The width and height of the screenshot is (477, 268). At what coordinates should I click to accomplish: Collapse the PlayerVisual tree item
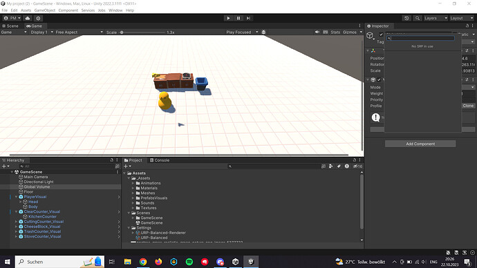point(16,197)
